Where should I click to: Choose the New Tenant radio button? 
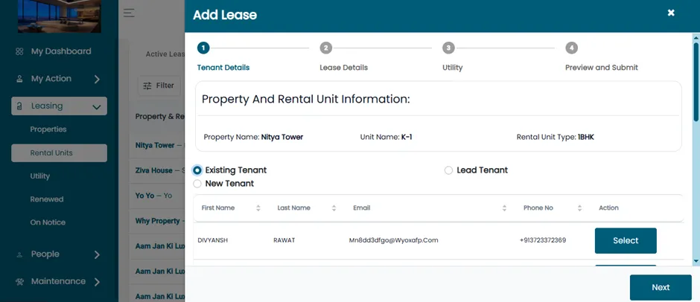197,183
